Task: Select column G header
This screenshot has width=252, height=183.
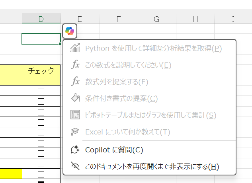Action: [157, 18]
